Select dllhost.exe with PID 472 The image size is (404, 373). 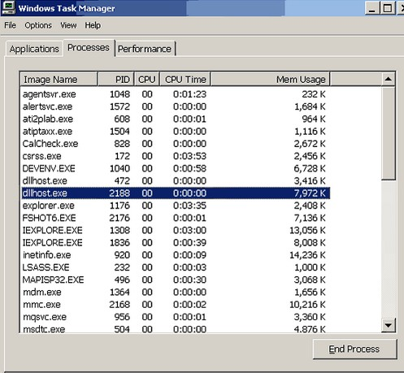176,181
